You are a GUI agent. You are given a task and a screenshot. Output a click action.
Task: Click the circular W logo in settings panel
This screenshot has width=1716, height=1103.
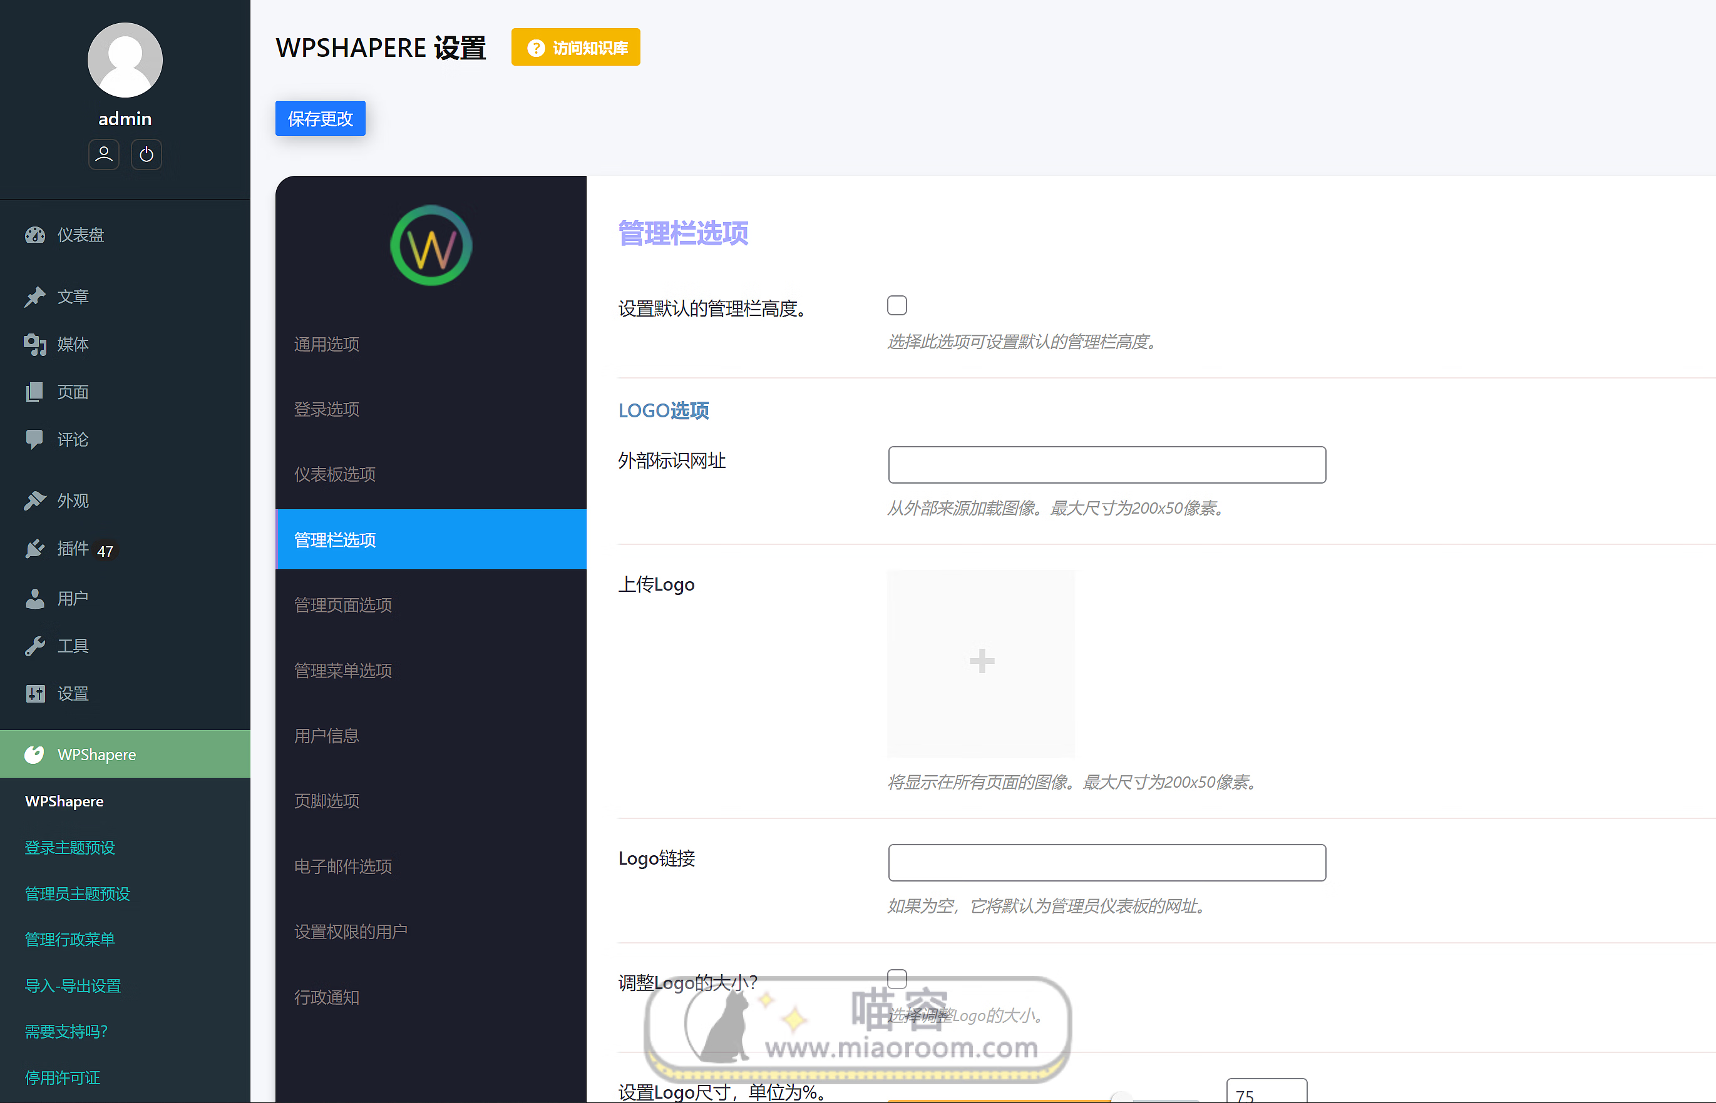pyautogui.click(x=431, y=246)
